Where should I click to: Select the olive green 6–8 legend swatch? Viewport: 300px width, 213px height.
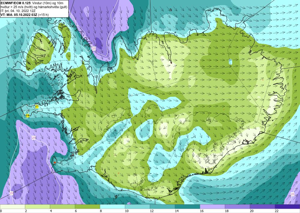pos(87,206)
